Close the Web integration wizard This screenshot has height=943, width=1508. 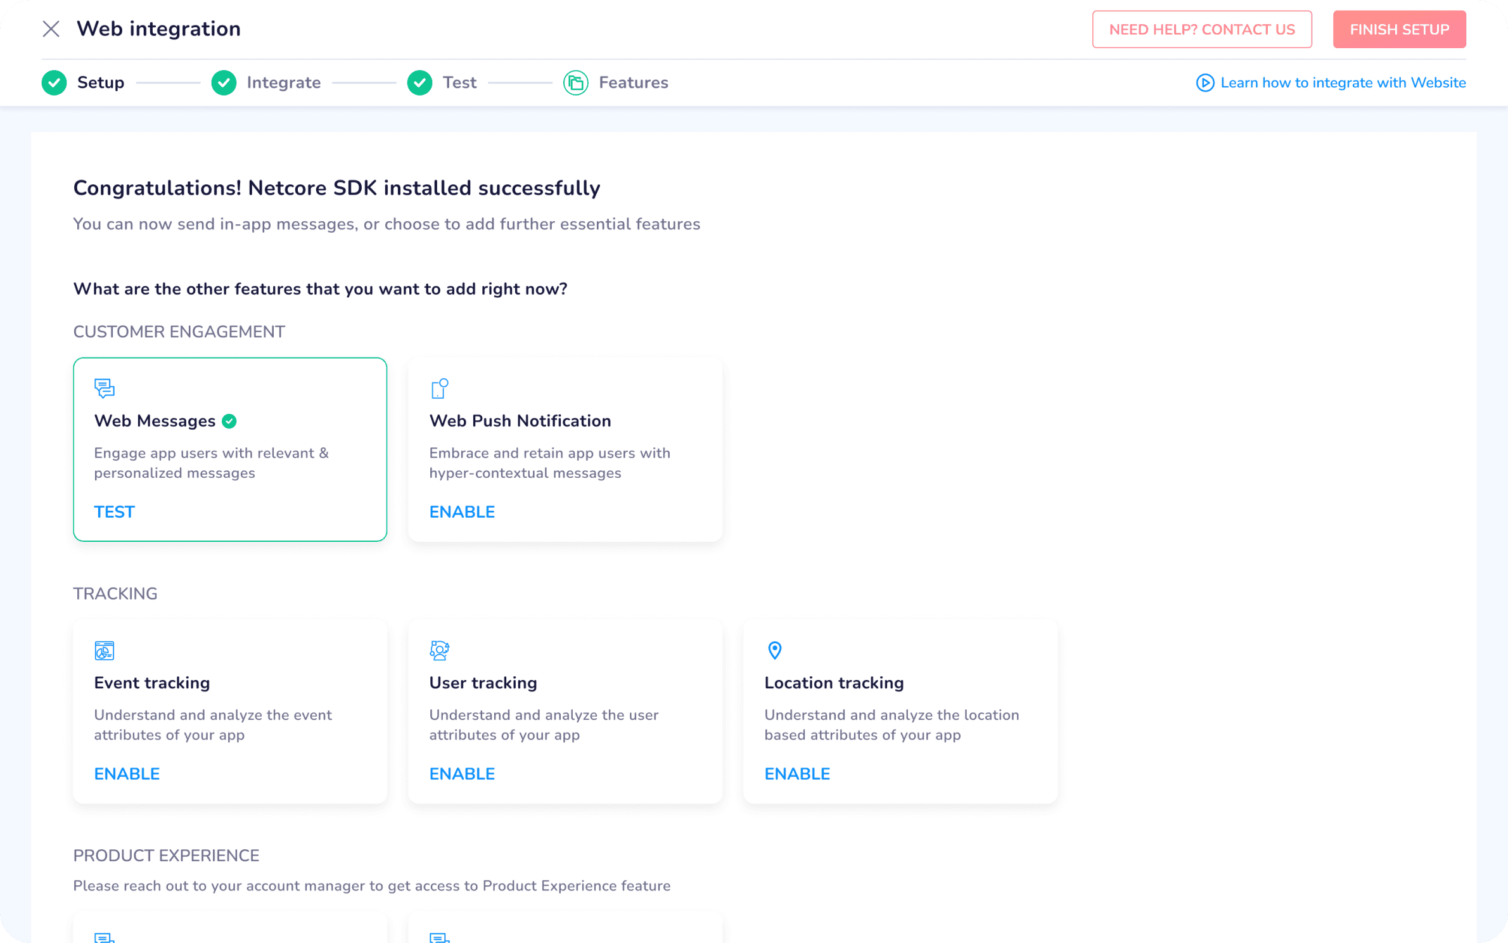coord(51,29)
